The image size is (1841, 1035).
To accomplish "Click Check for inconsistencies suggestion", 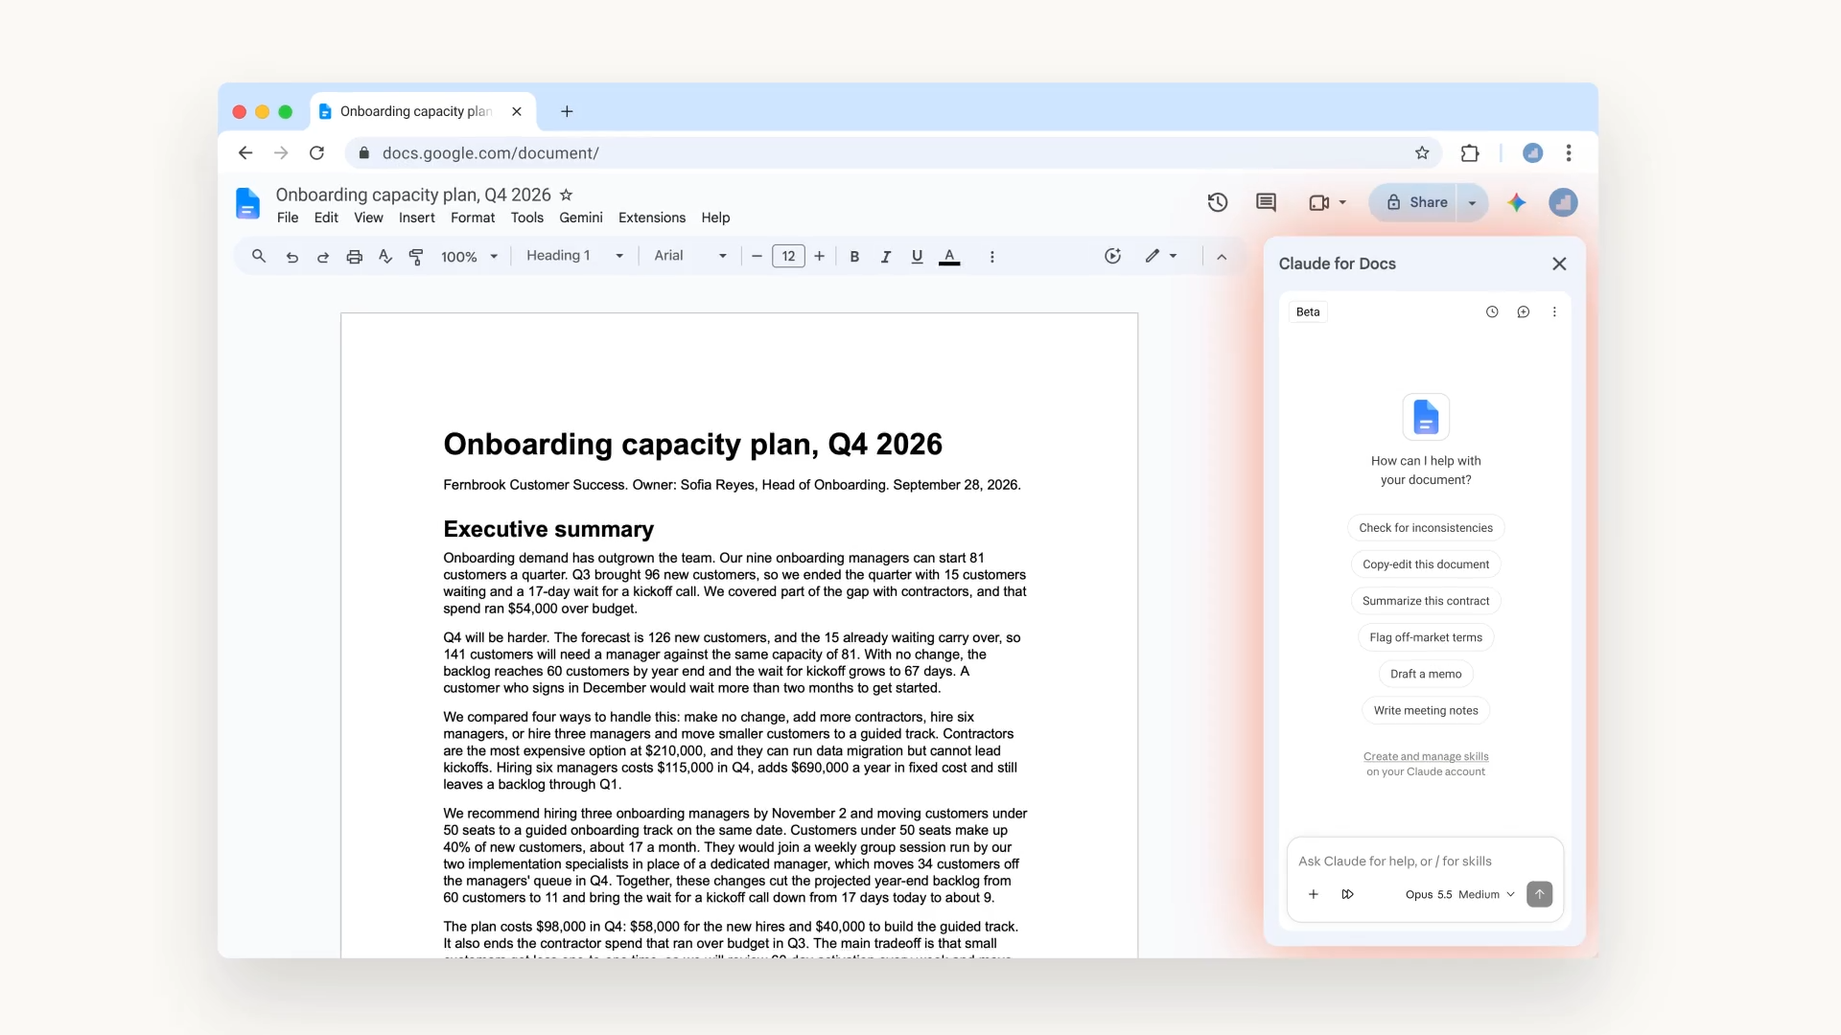I will point(1426,528).
